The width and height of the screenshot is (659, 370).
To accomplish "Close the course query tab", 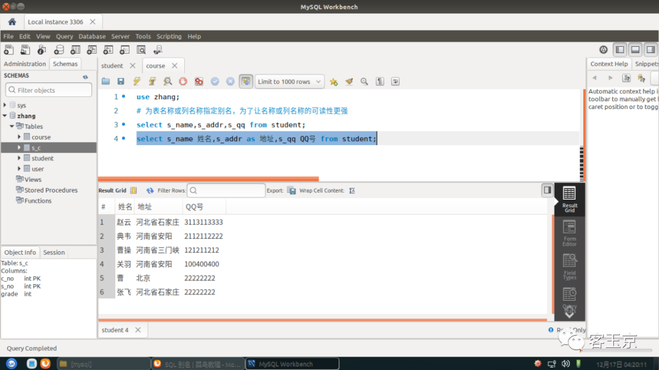I will (x=175, y=66).
